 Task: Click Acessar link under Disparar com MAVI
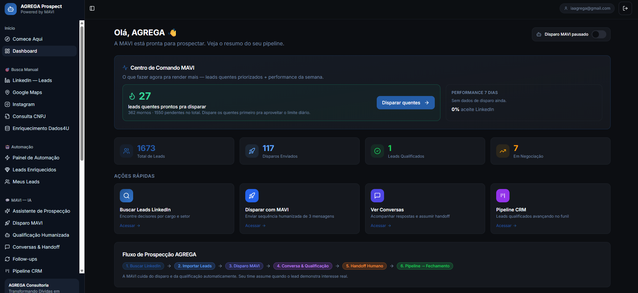coord(255,226)
